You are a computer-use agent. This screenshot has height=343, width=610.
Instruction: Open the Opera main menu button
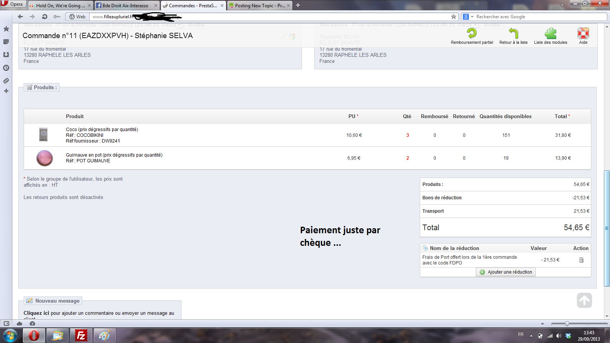[13, 4]
